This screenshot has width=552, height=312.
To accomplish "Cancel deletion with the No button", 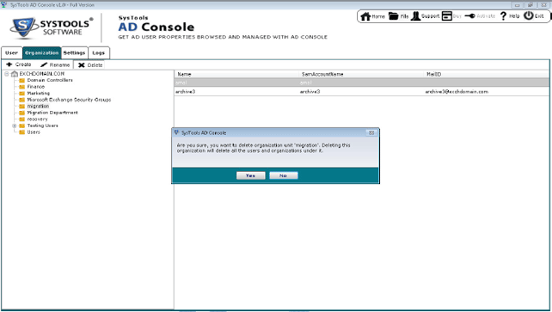I will tap(284, 175).
